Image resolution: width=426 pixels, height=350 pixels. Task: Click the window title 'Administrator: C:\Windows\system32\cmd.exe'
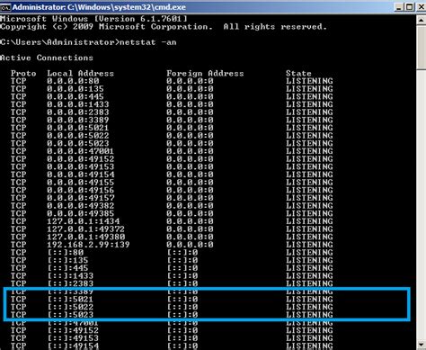99,7
